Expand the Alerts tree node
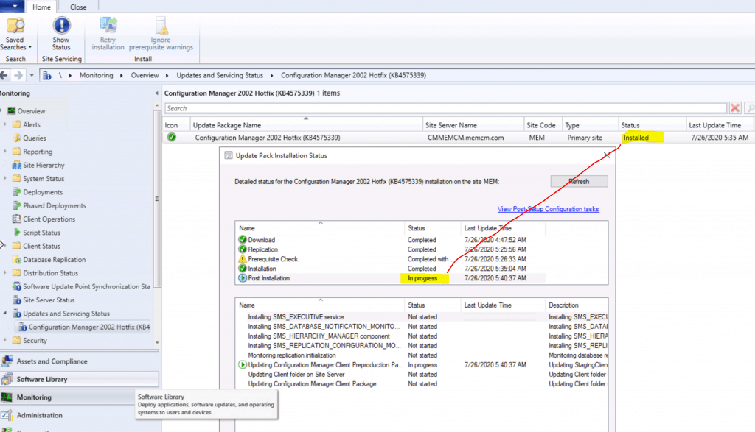Viewport: 755px width, 432px height. pos(5,124)
